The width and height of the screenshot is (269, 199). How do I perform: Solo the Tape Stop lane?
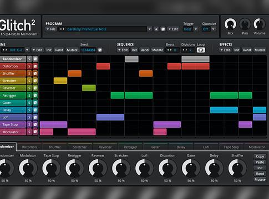coord(29,124)
